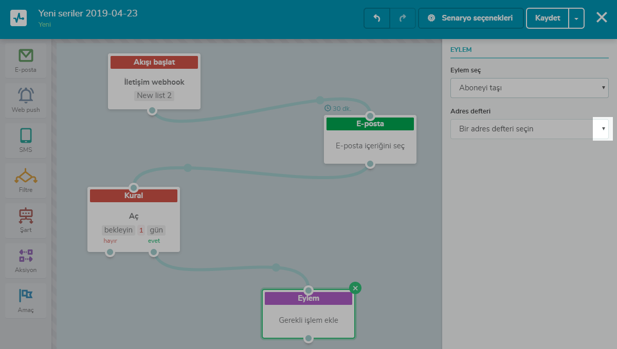Choose the SMS phone icon
Screen dimensions: 617x349
[x=26, y=135]
